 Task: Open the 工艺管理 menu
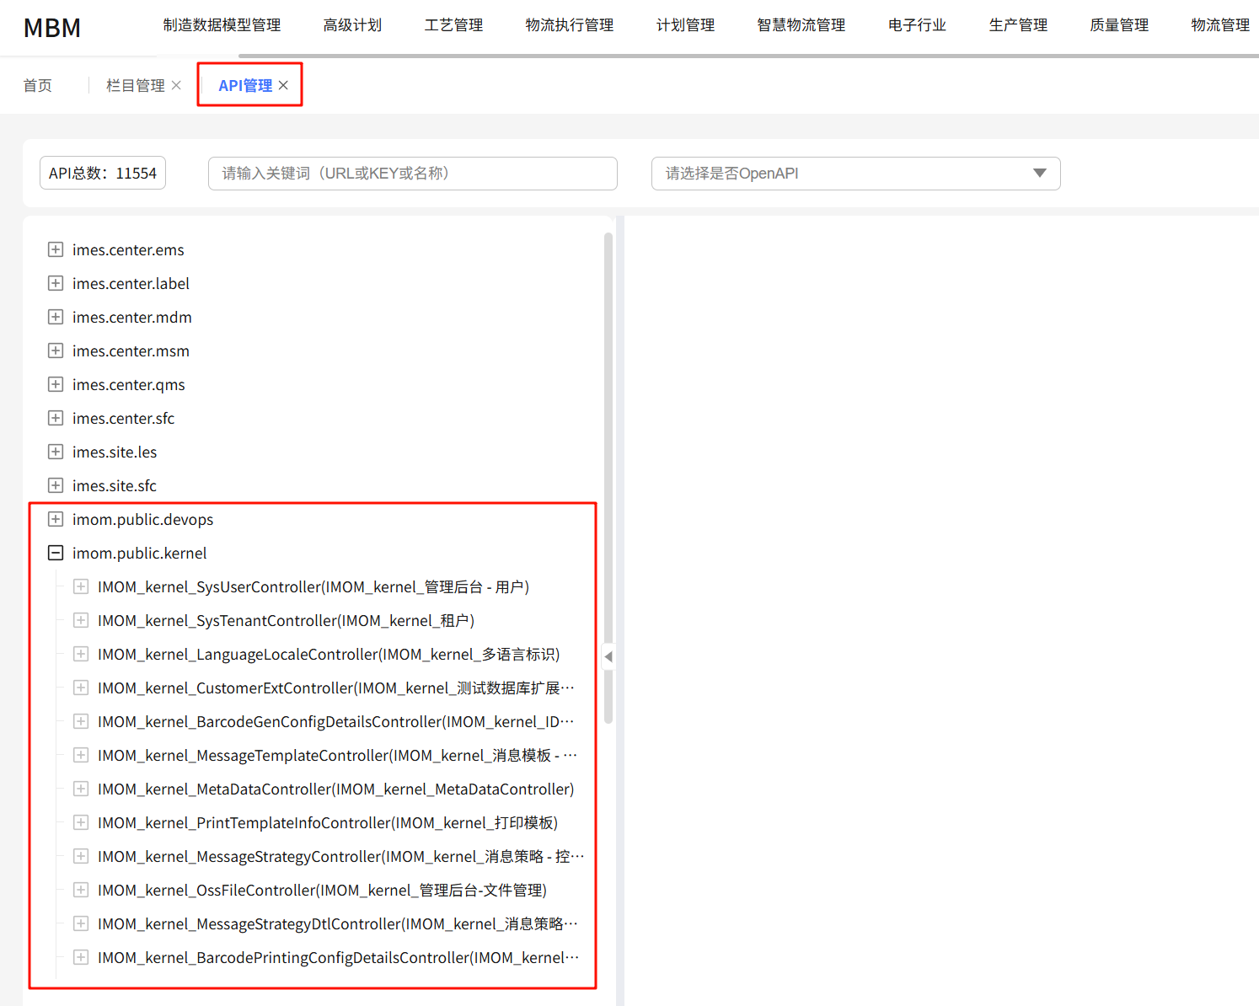(x=453, y=25)
